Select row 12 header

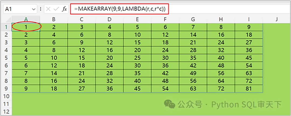click(x=6, y=112)
